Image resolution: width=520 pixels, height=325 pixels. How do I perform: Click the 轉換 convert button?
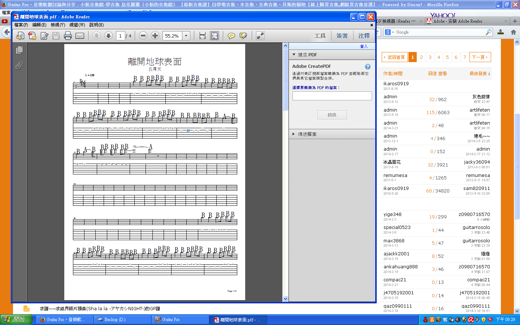tap(332, 115)
